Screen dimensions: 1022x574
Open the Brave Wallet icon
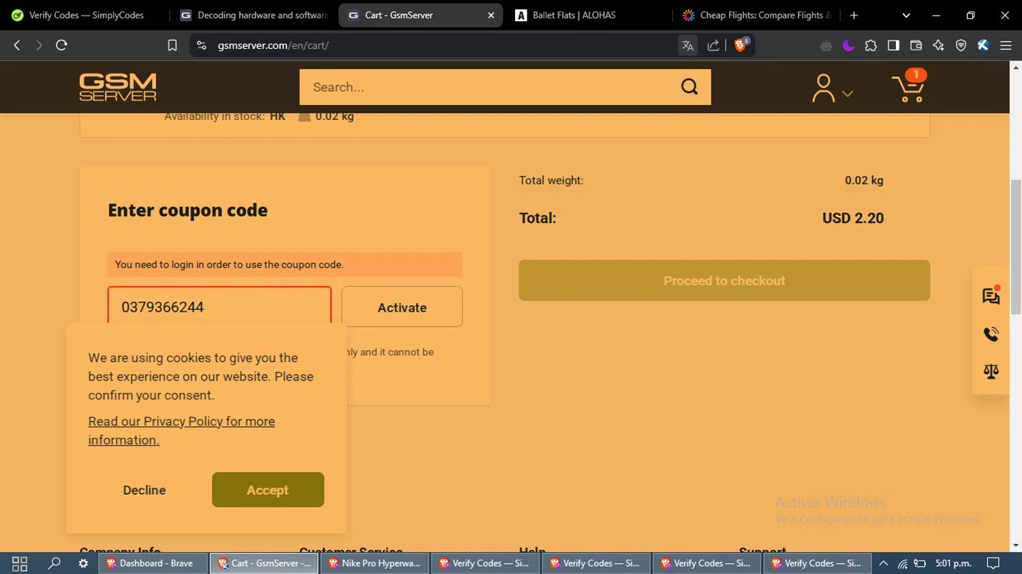click(x=916, y=46)
